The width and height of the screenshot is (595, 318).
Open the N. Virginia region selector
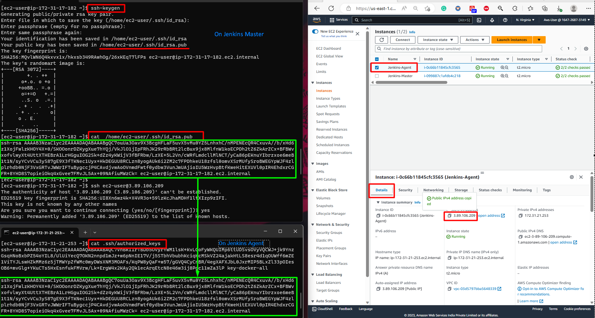525,20
